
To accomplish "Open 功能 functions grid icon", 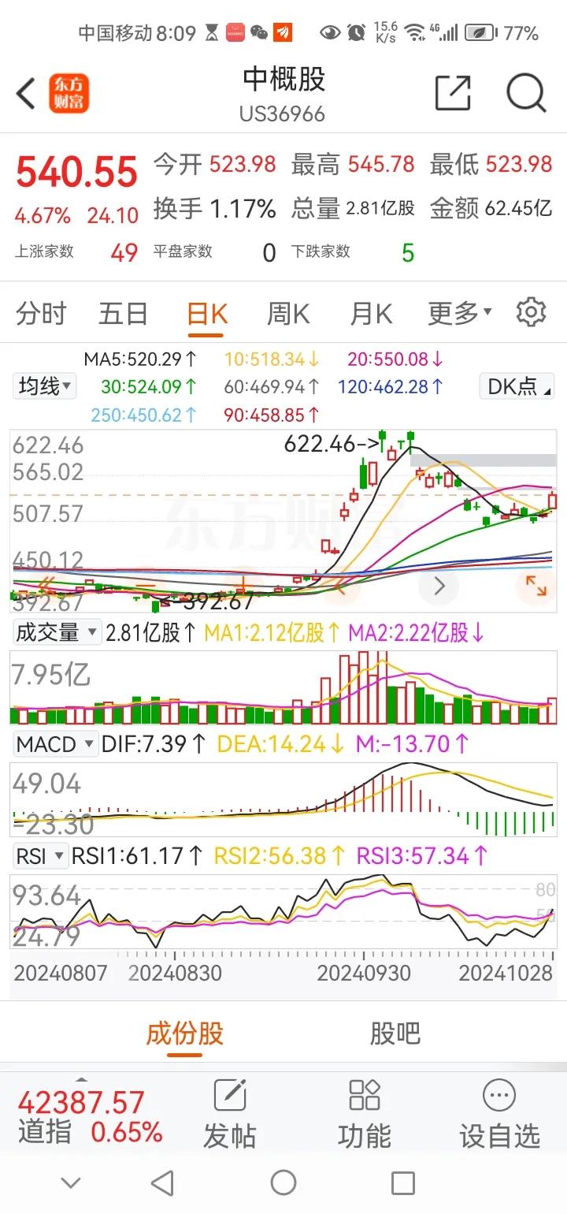I will 365,1096.
